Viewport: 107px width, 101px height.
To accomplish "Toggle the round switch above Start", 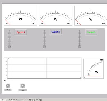I will pos(8,86).
